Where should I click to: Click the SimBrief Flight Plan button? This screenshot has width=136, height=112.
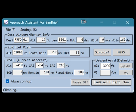tap(111, 82)
